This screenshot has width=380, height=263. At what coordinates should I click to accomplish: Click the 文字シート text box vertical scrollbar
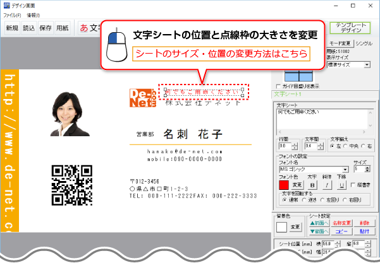(371, 119)
